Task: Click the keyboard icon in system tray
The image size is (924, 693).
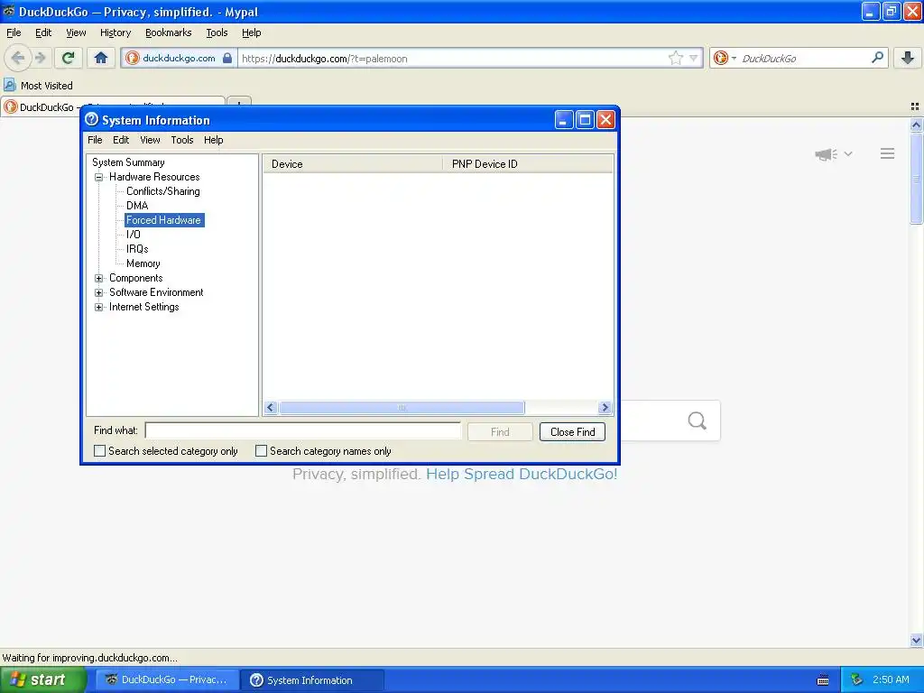Action: [x=823, y=680]
